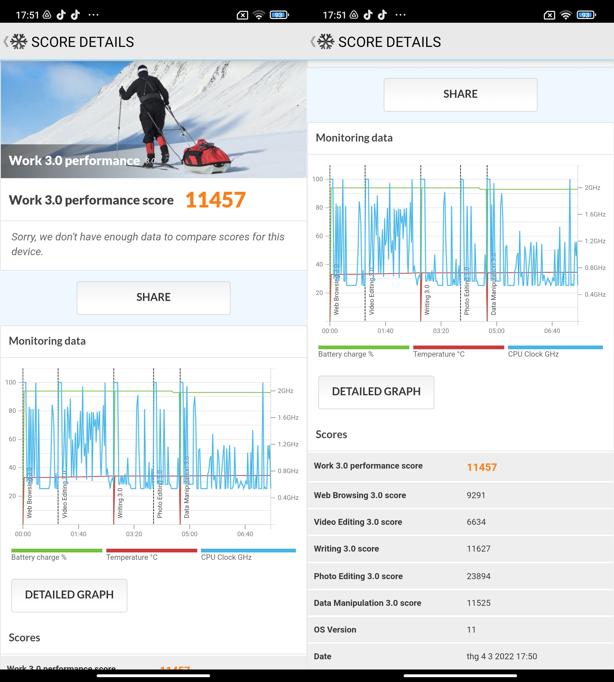This screenshot has width=614, height=682.
Task: Tap the PCMark snowflake logo, left screen
Action: coord(19,42)
